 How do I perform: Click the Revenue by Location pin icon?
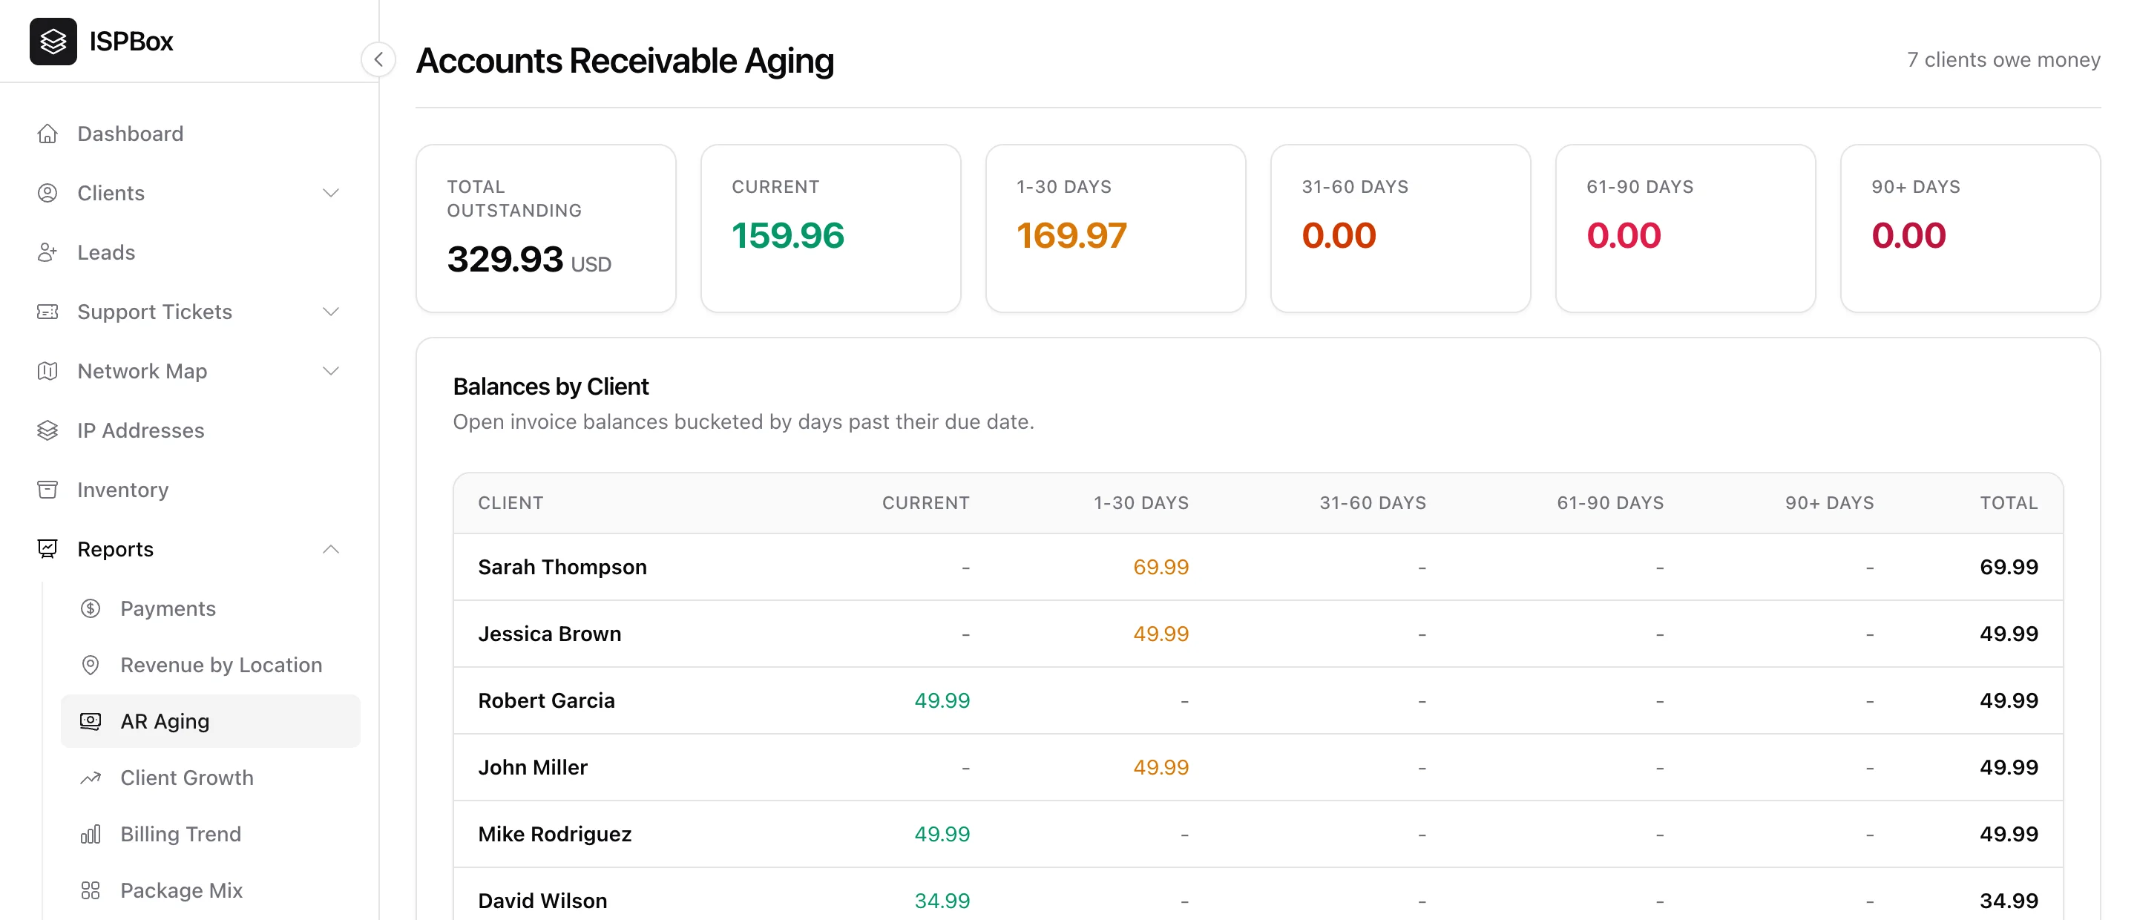(x=91, y=665)
